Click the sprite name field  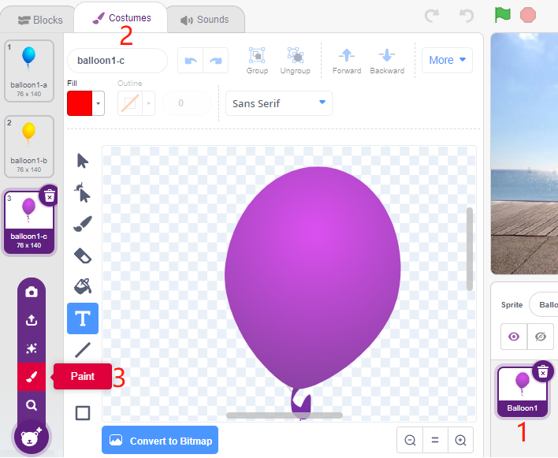click(543, 304)
